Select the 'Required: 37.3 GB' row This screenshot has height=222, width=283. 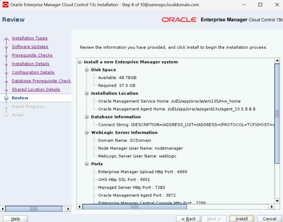click(117, 86)
